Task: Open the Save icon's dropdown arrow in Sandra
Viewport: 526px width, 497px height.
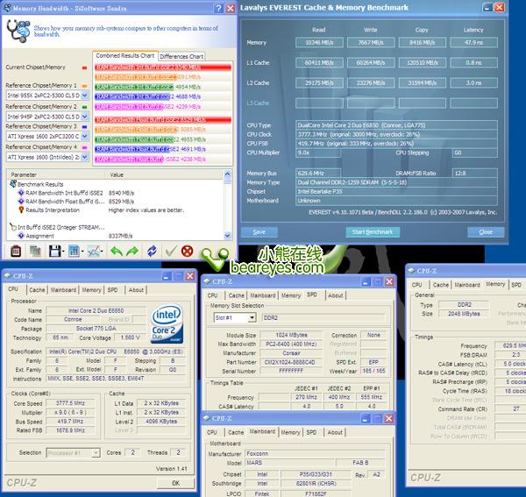Action: 63,251
